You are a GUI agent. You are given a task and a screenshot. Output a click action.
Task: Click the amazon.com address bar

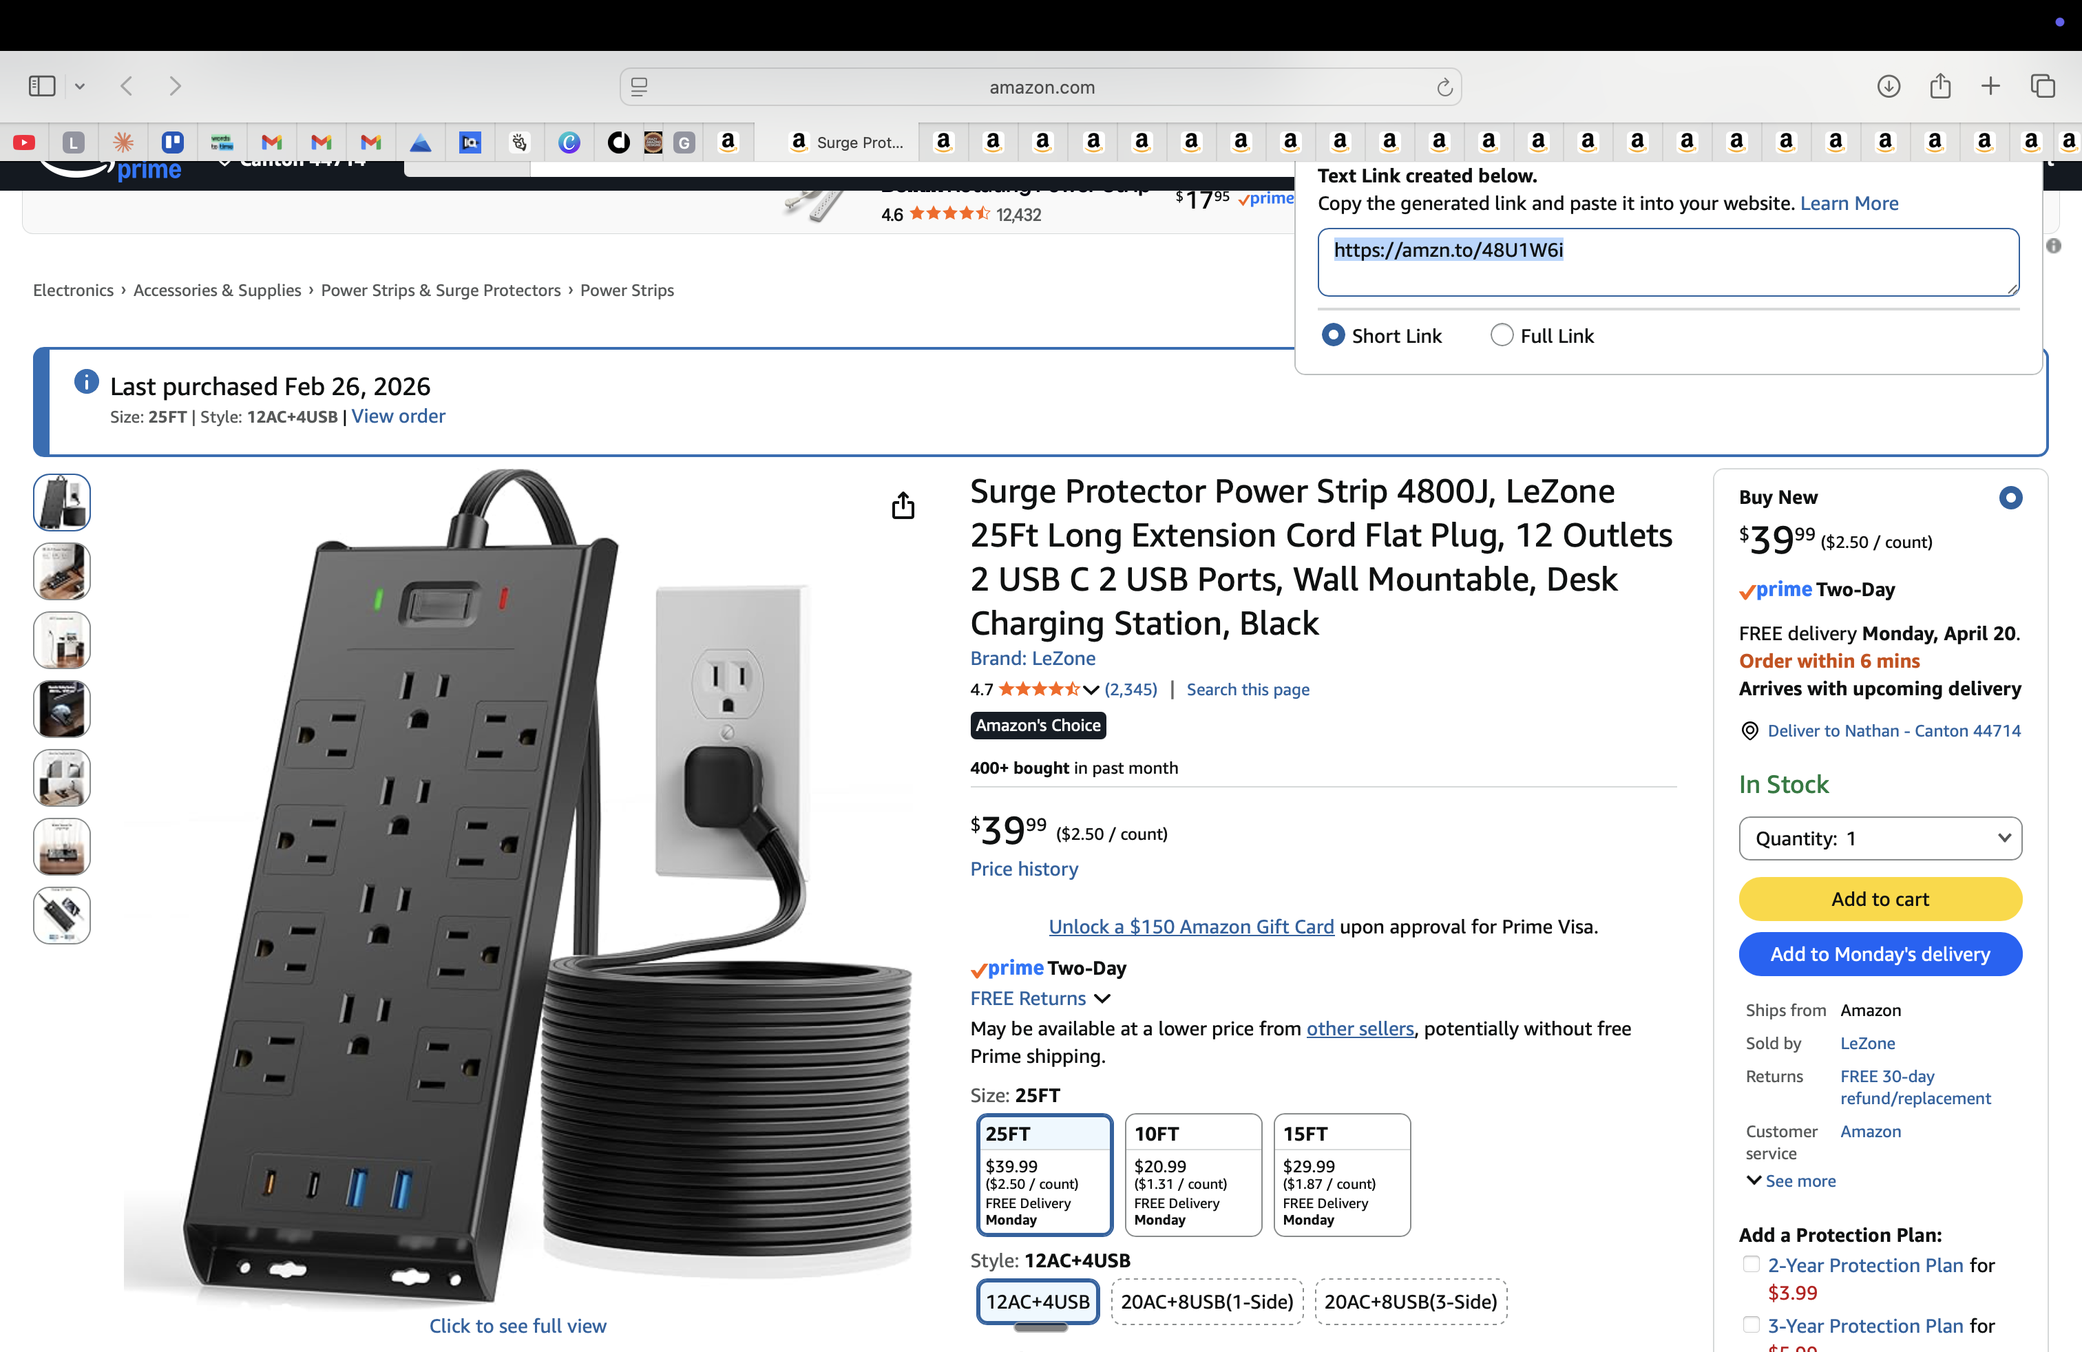[x=1041, y=87]
